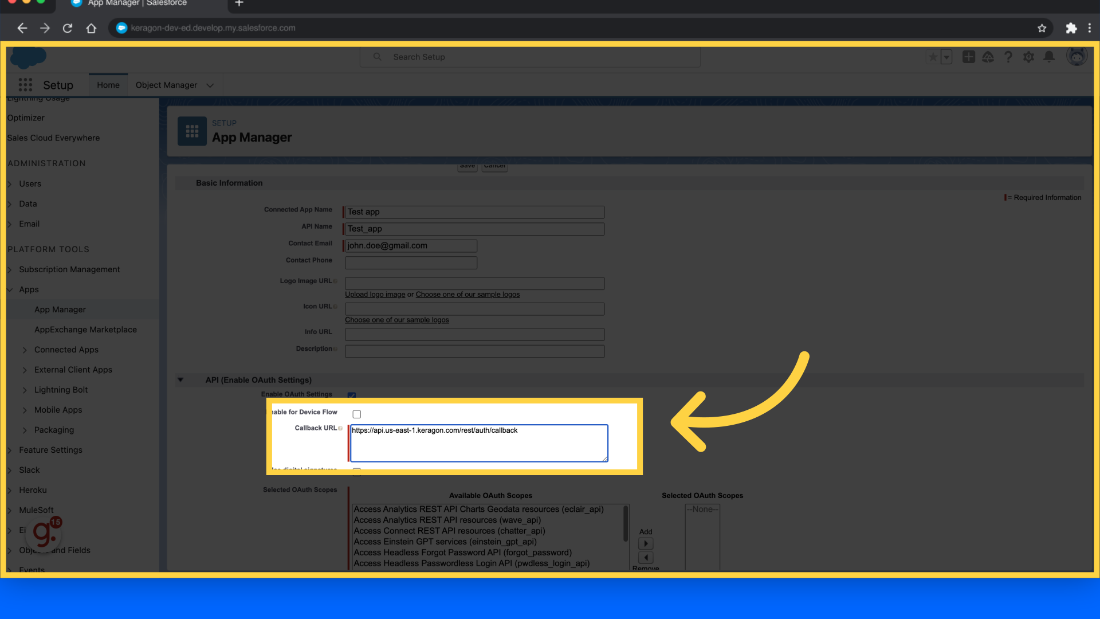Open the Setup gear icon
Image resolution: width=1100 pixels, height=619 pixels.
pos(1028,57)
